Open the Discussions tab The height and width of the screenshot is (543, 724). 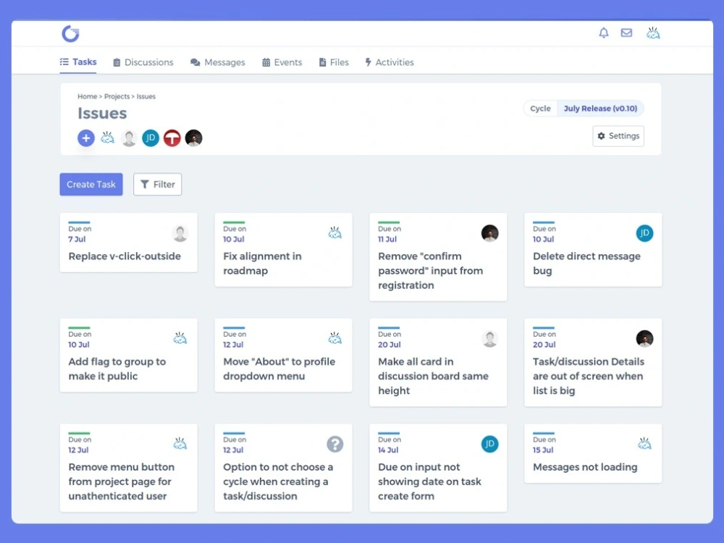pyautogui.click(x=143, y=62)
